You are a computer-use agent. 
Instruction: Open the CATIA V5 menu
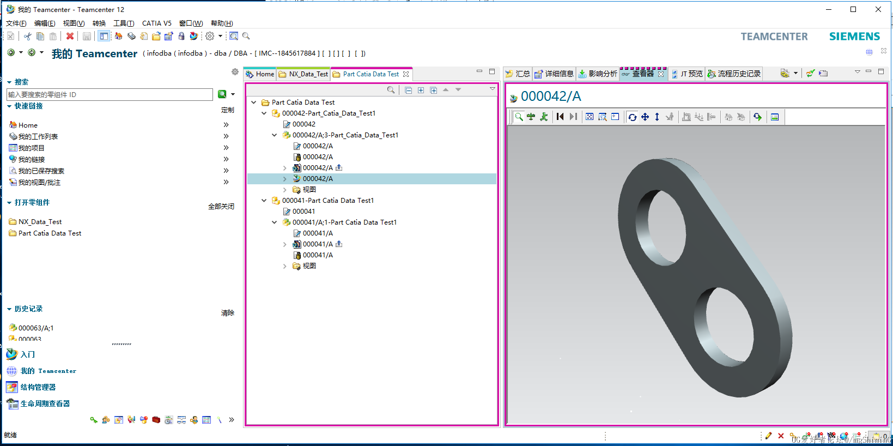[157, 23]
